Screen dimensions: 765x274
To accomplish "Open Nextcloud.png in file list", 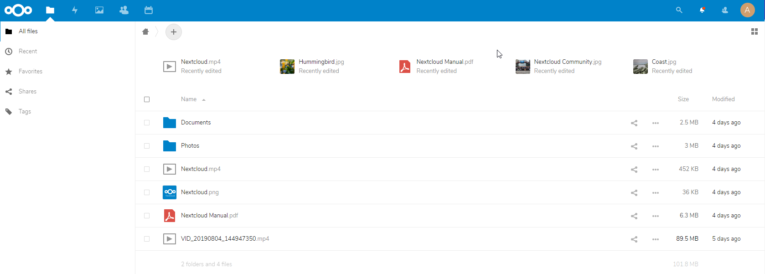I will coord(200,192).
